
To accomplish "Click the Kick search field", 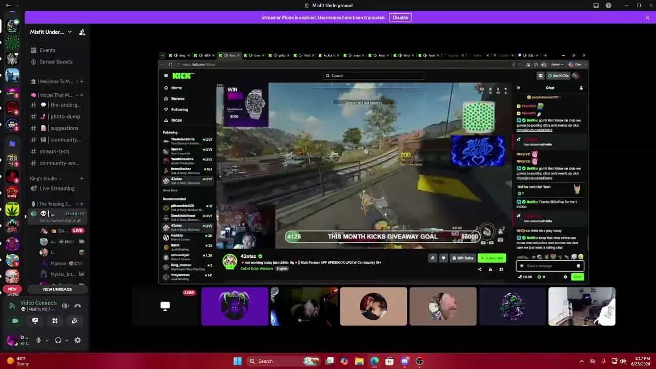I will pyautogui.click(x=374, y=76).
